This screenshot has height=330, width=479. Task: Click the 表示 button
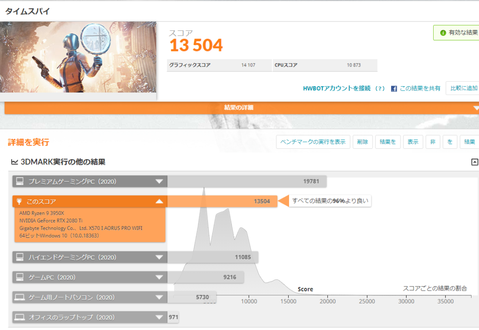(413, 142)
